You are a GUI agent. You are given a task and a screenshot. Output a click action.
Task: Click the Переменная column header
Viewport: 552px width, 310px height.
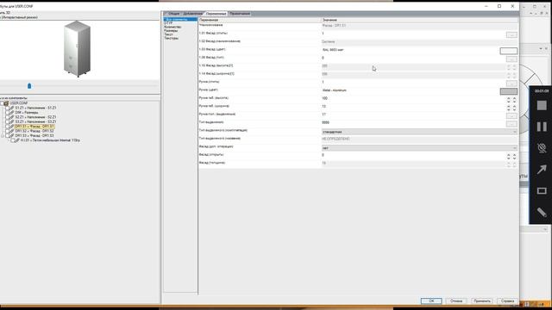click(x=260, y=20)
